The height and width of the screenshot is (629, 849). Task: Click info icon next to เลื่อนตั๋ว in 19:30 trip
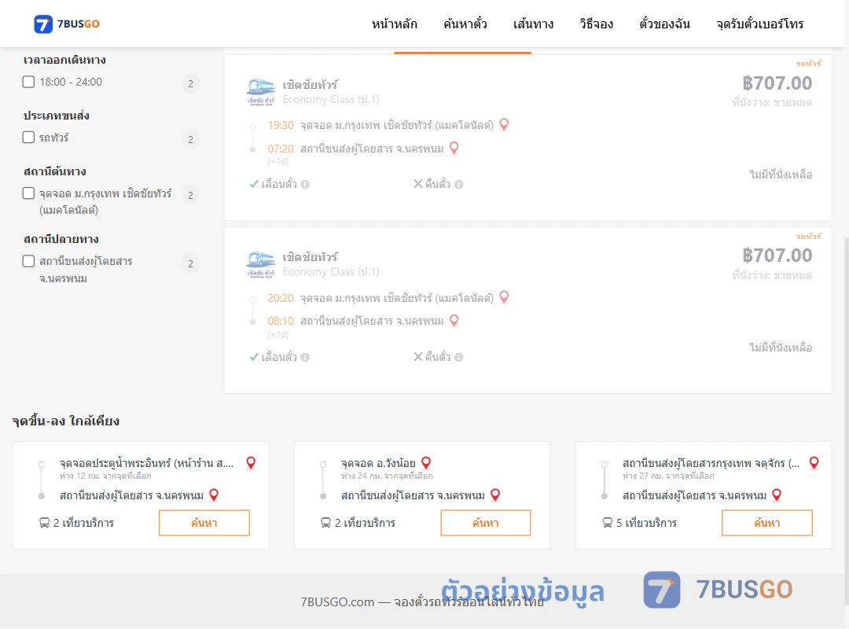(305, 184)
